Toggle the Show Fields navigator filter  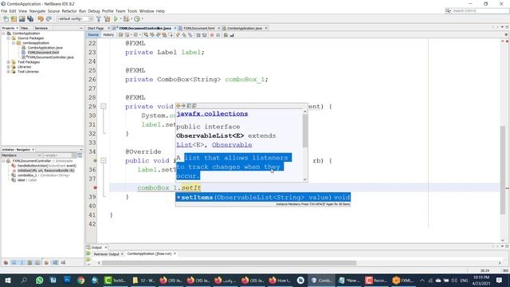[14, 262]
